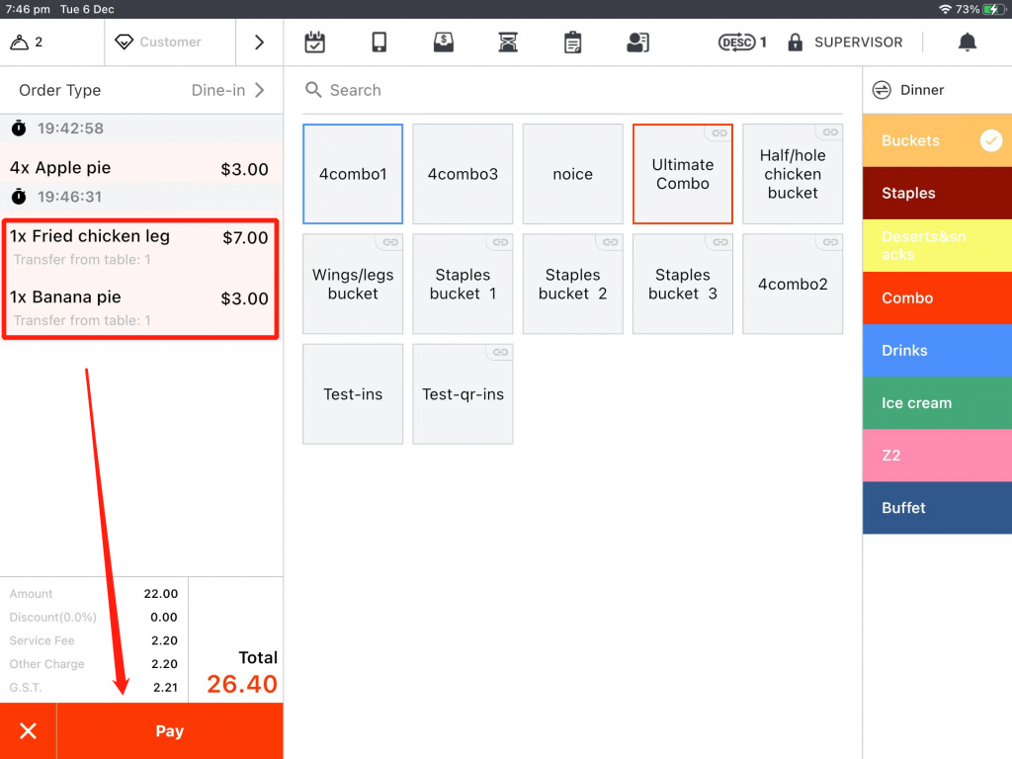The width and height of the screenshot is (1012, 759).
Task: Click the menu Search field
Action: (x=573, y=90)
